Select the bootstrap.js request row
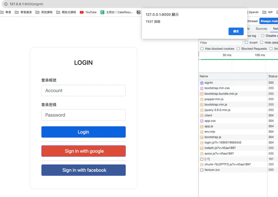 238,137
